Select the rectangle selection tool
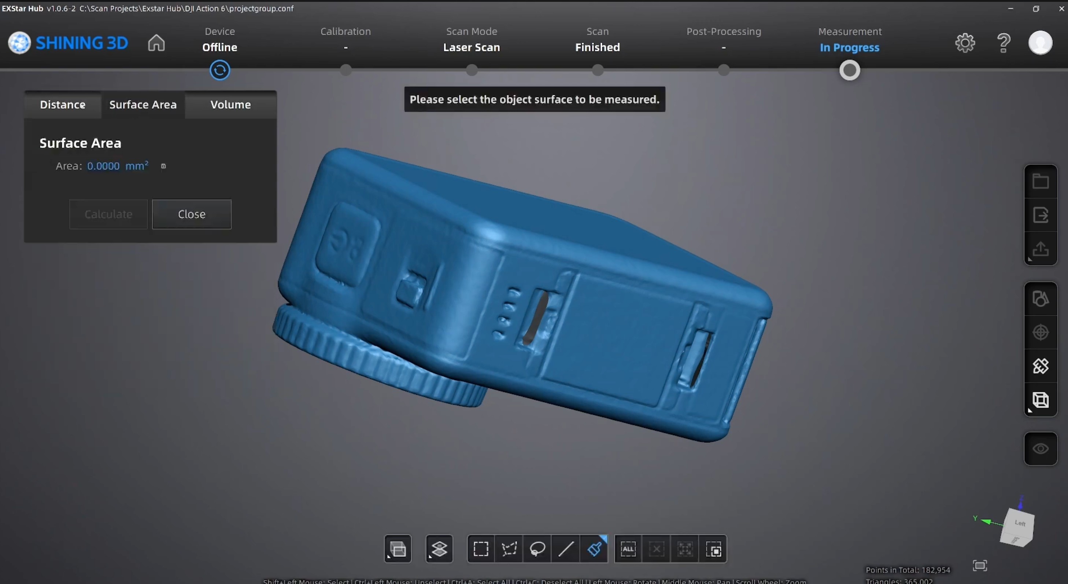The height and width of the screenshot is (584, 1068). (481, 549)
